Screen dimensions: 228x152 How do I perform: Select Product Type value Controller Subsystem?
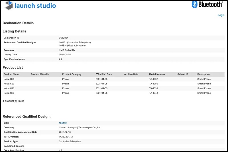tap(70, 141)
